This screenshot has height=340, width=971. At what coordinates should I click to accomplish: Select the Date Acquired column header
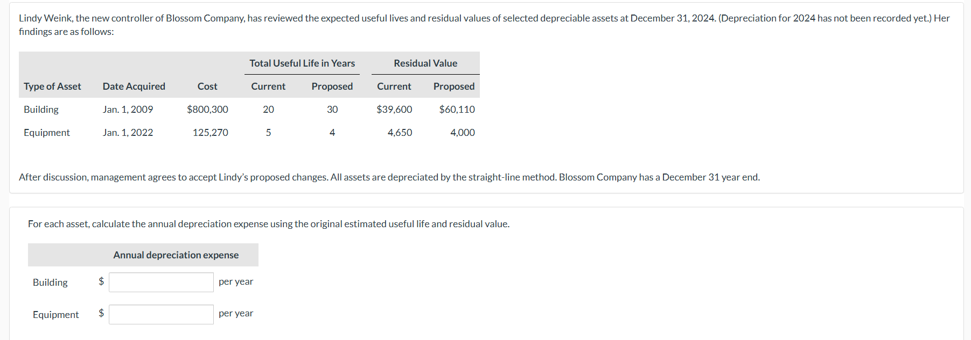(x=134, y=86)
